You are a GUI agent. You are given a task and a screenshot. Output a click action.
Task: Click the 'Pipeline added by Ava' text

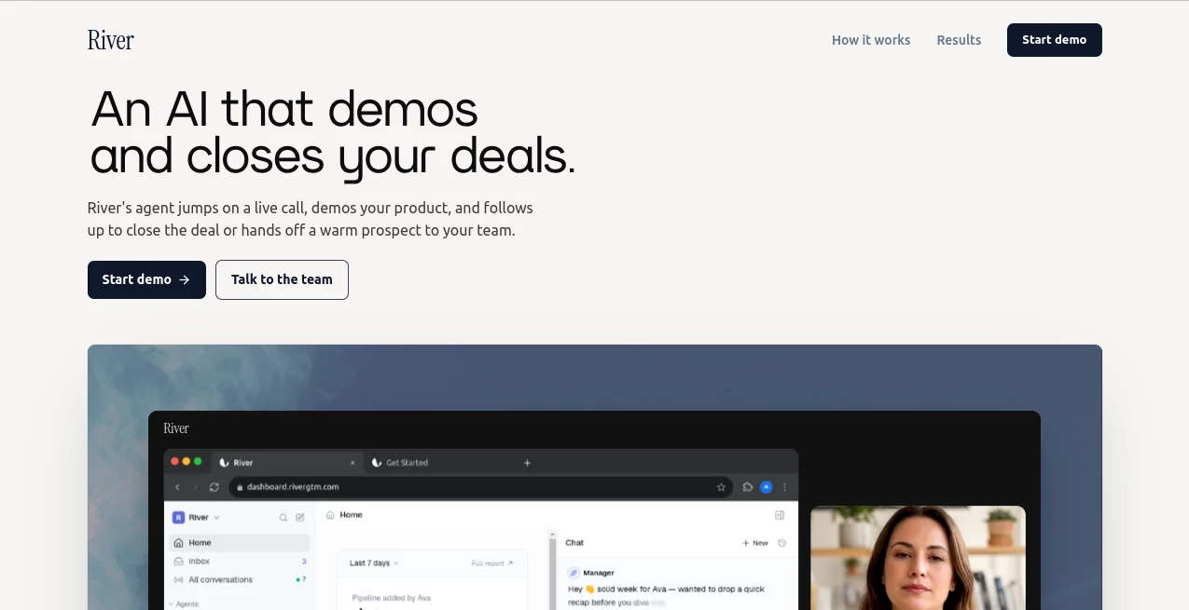pyautogui.click(x=391, y=598)
